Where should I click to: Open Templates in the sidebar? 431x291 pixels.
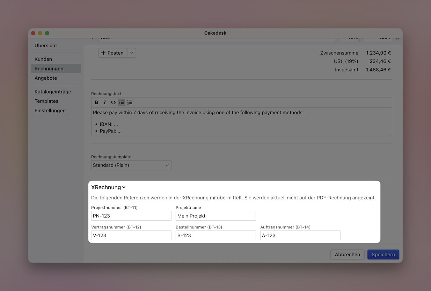[46, 101]
